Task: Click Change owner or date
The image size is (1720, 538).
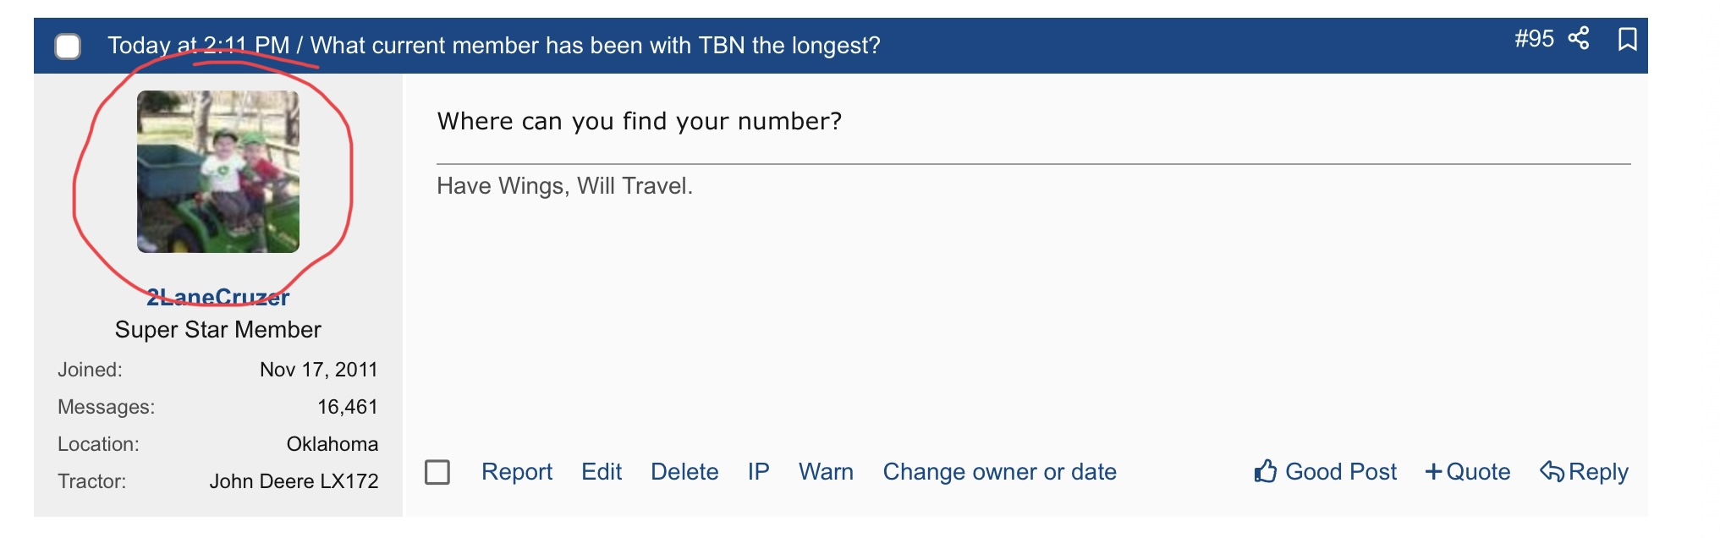Action: click(x=1000, y=472)
